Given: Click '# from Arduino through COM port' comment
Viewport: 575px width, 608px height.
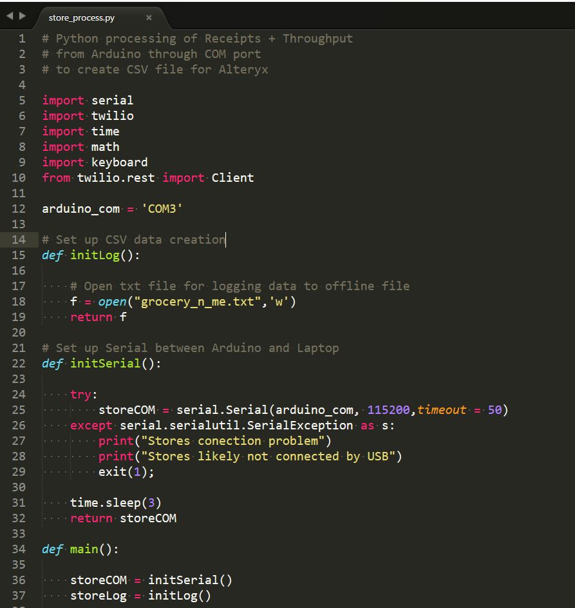Looking at the screenshot, I should pyautogui.click(x=151, y=54).
